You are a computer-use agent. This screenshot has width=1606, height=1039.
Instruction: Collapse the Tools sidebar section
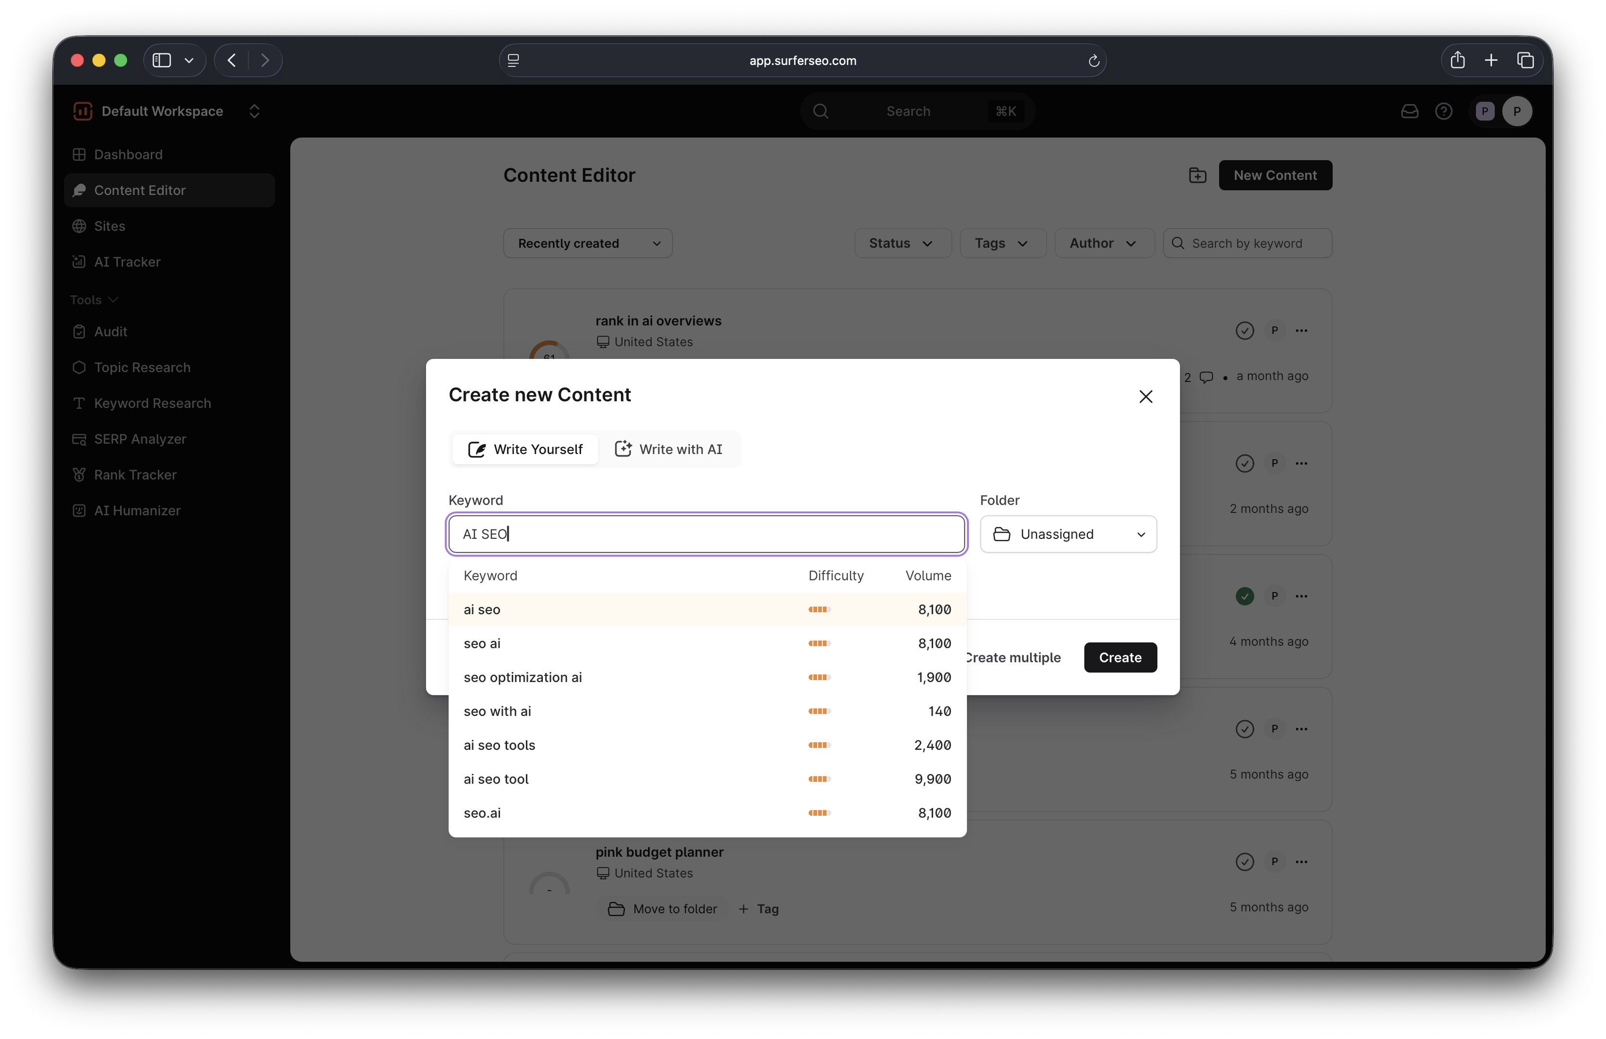[x=94, y=299]
